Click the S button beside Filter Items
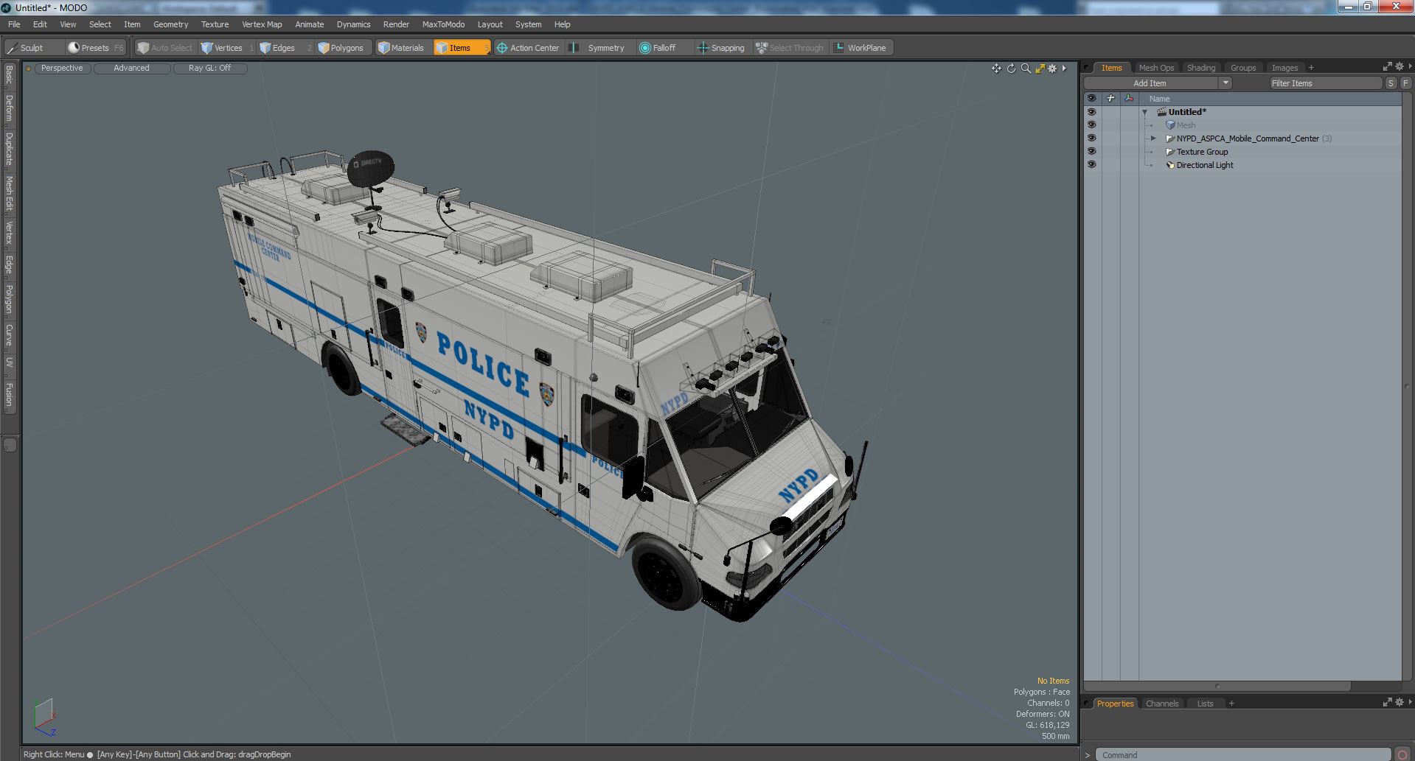 pyautogui.click(x=1391, y=83)
